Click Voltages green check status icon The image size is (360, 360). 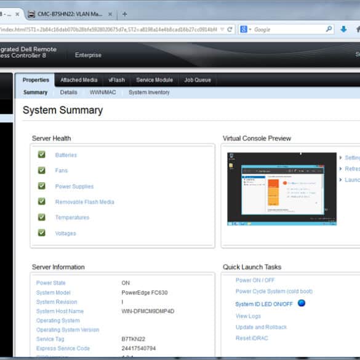pos(42,233)
